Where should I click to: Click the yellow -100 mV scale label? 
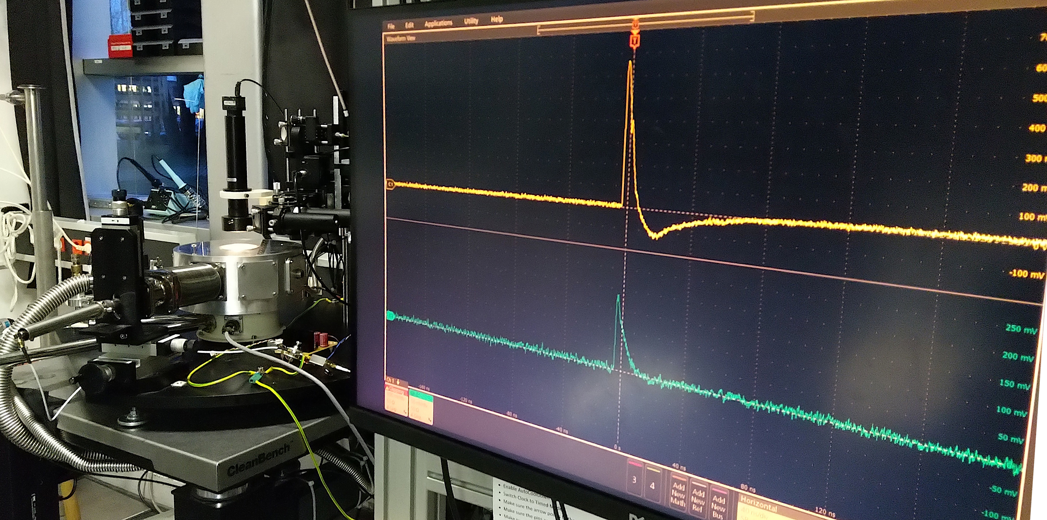[1026, 274]
